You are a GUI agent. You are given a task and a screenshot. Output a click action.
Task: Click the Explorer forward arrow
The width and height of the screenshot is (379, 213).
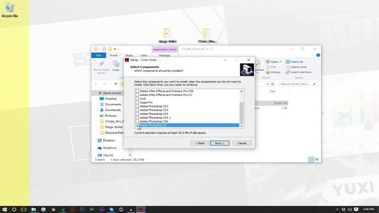[x=104, y=84]
